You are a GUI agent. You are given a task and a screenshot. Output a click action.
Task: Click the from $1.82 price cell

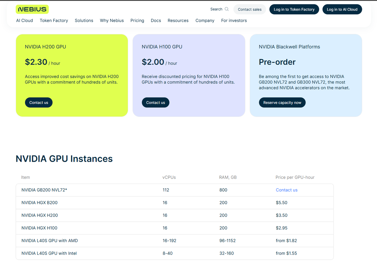pyautogui.click(x=286, y=241)
